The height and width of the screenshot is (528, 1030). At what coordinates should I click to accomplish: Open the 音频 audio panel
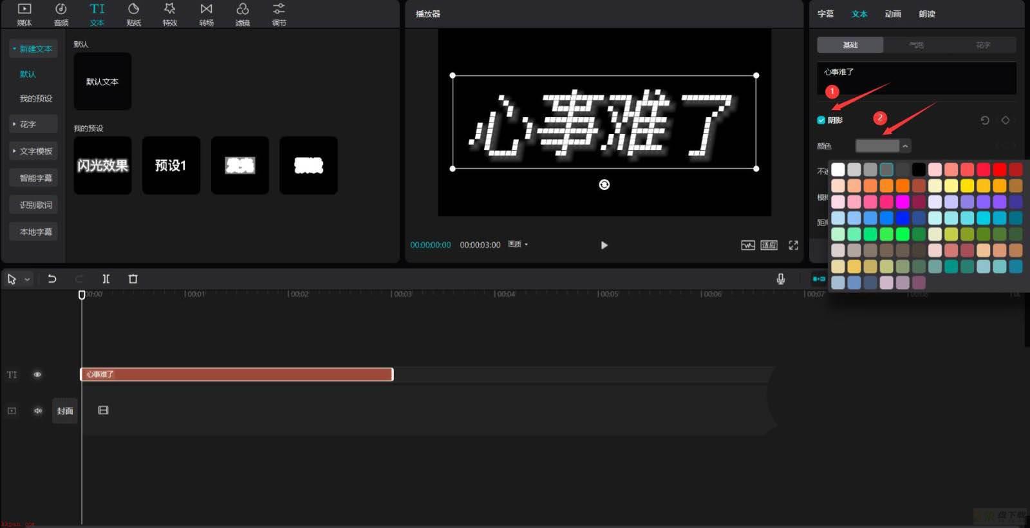61,14
